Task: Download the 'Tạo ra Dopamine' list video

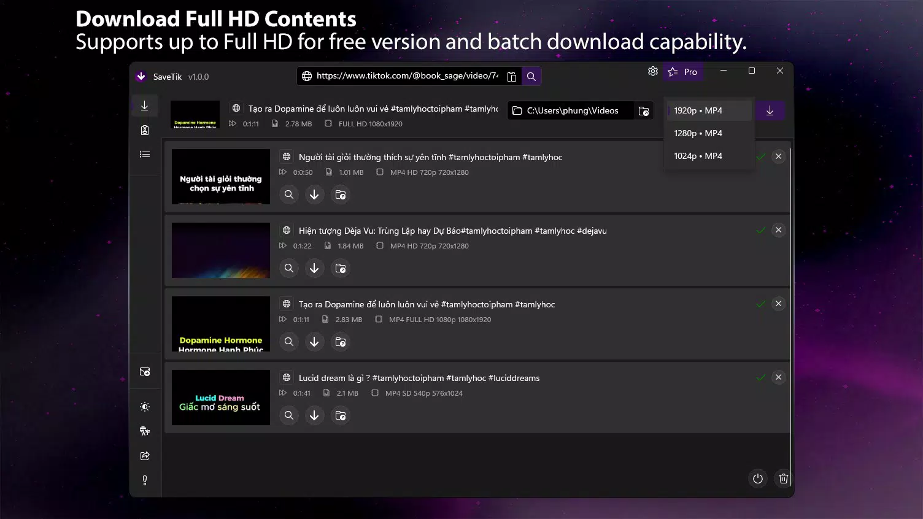Action: [x=314, y=342]
